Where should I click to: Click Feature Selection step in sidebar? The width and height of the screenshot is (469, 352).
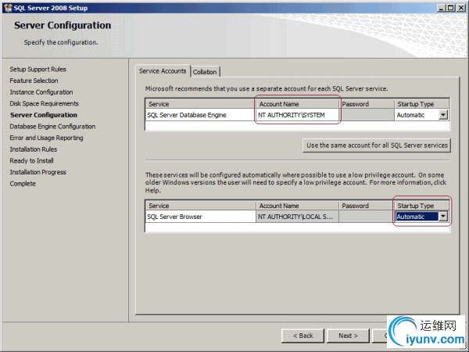(x=34, y=81)
